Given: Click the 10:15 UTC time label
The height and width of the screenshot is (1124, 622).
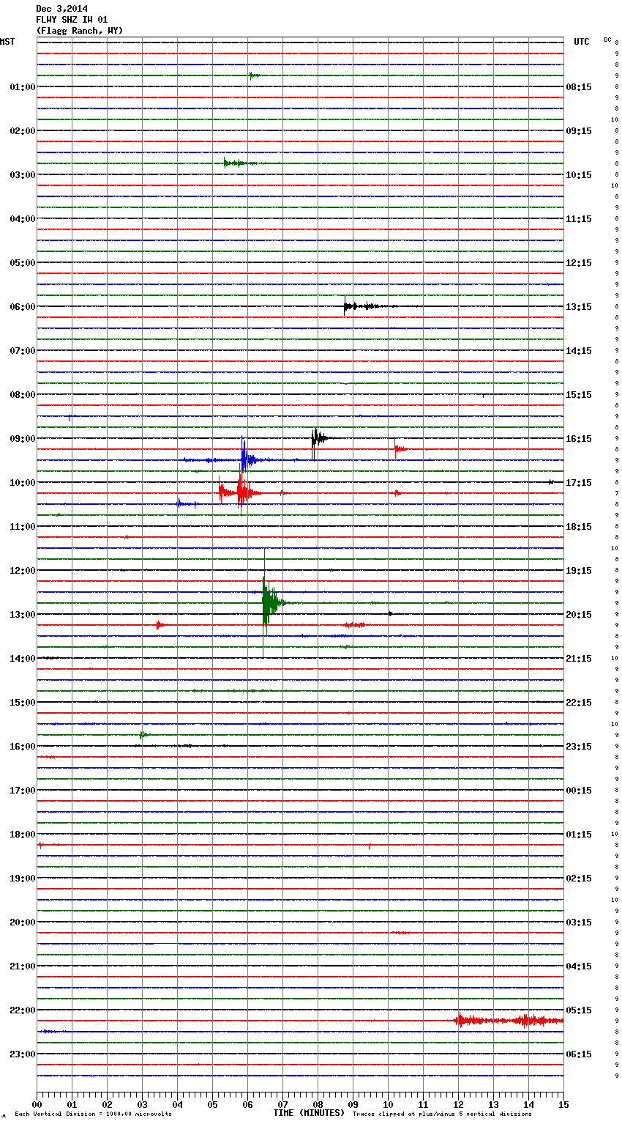Looking at the screenshot, I should pos(579,175).
